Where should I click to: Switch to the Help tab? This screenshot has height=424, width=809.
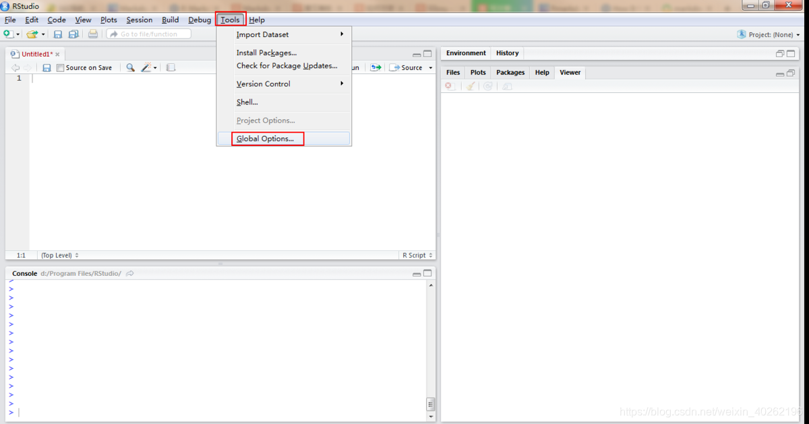[x=542, y=73]
